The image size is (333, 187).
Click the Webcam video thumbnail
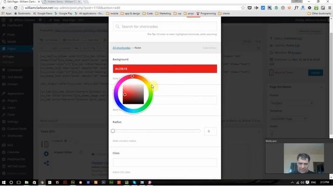(x=304, y=158)
